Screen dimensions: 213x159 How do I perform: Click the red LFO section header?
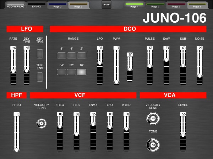25,29
